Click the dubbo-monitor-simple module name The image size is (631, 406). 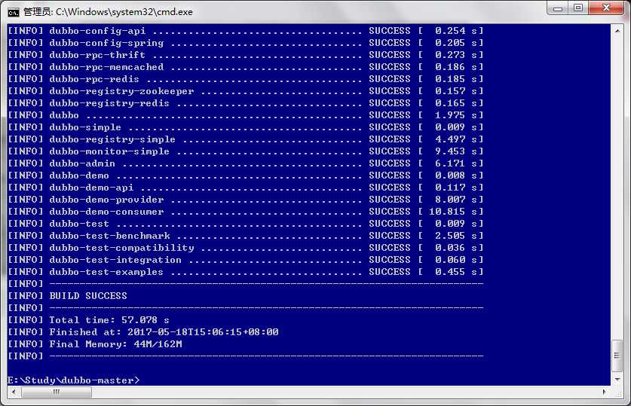pos(109,151)
